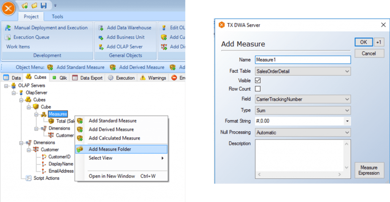Choose Add Standard Measure from context menu
Viewport: 390px width, 202px height.
click(x=121, y=121)
